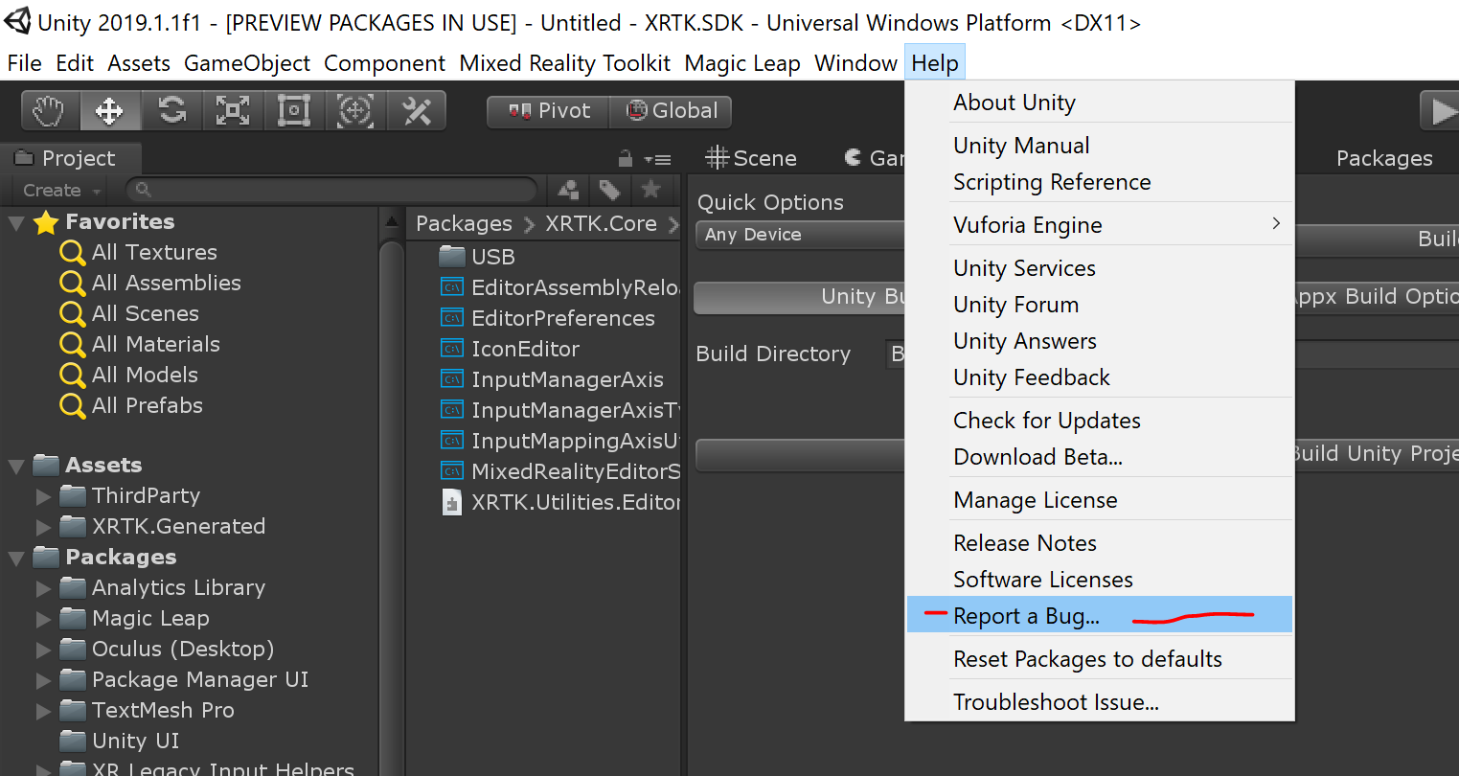
Task: Toggle Pivot/Center handle position
Action: [x=549, y=111]
